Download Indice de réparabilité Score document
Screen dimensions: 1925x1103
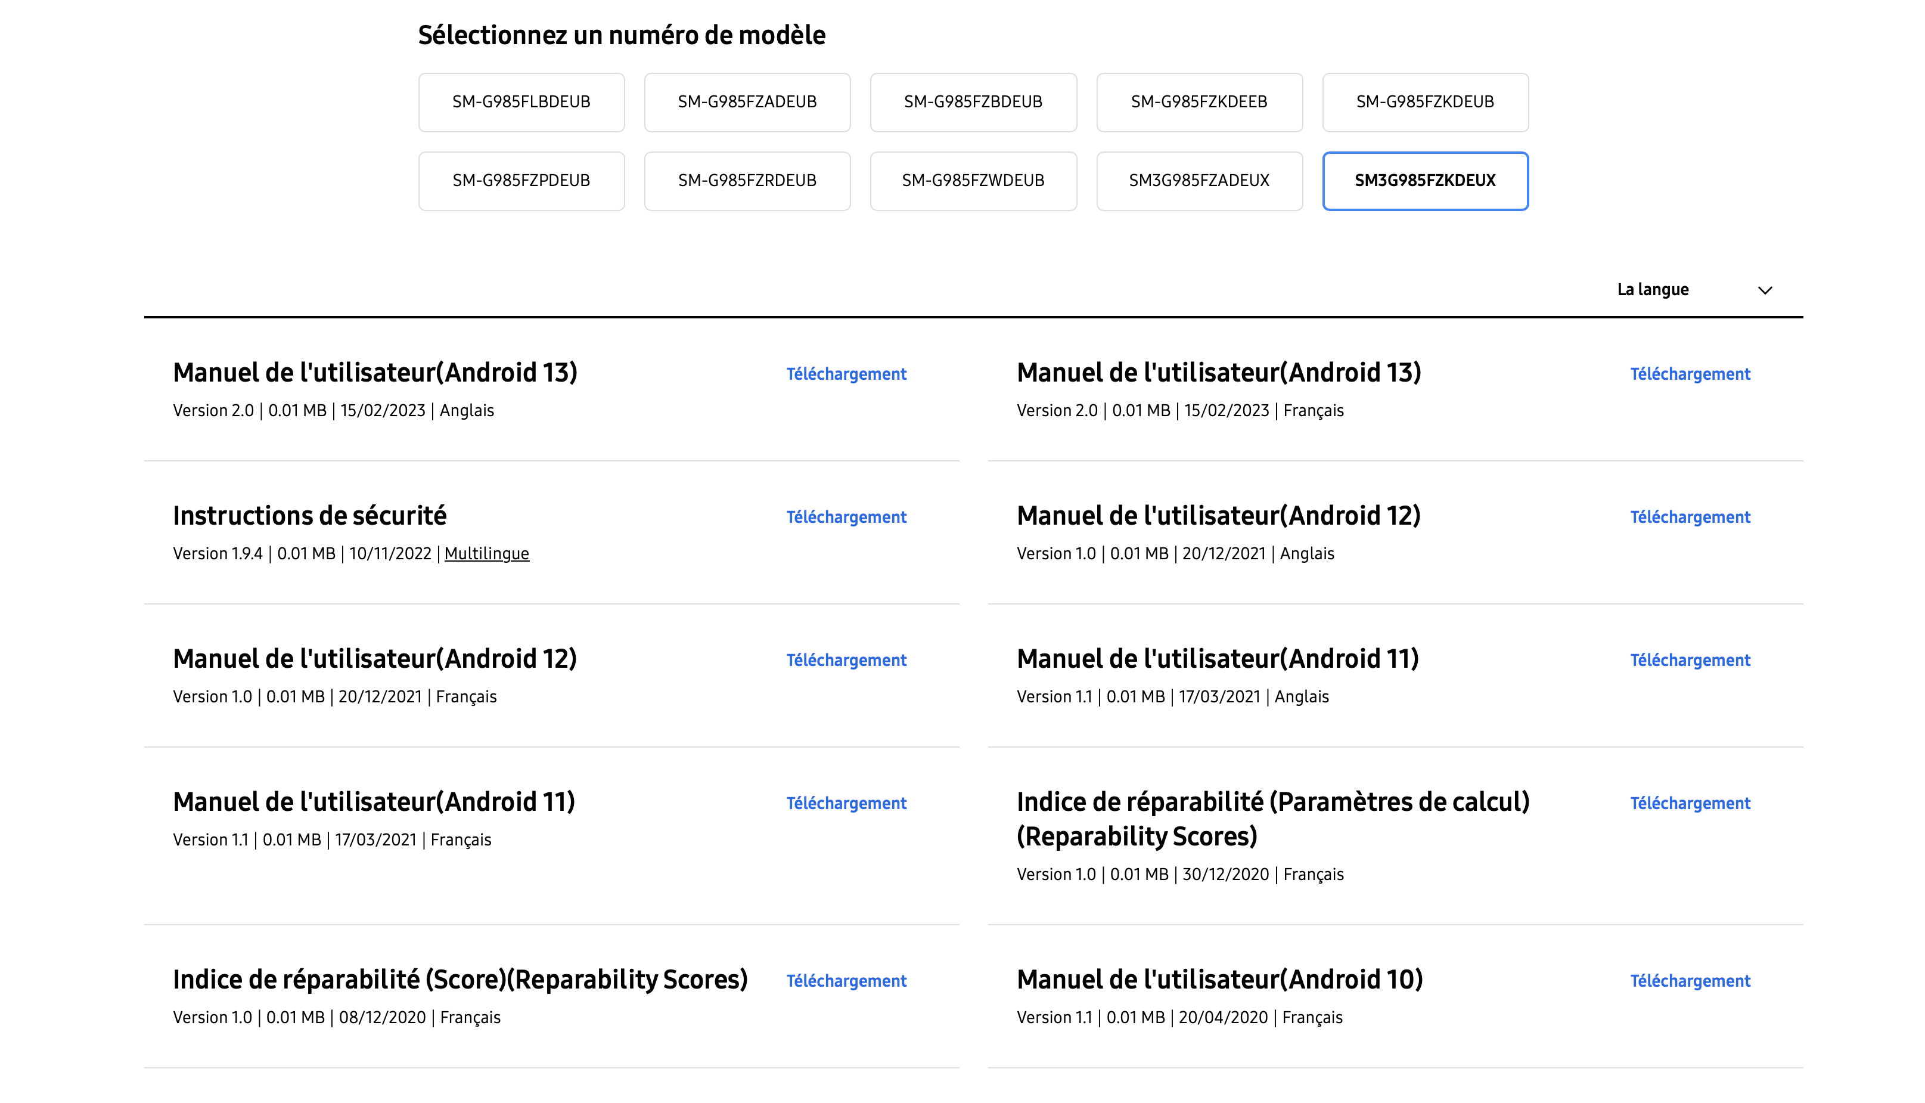pos(846,982)
